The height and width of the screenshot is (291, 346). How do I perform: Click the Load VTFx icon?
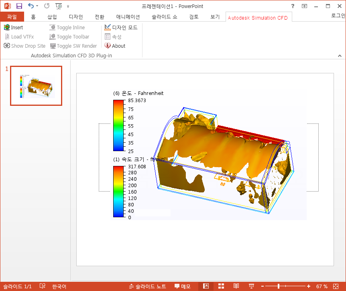coord(7,36)
